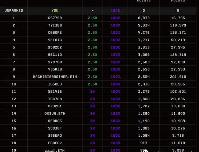Click the 9082D2 address
Screen dimensions: 199x152
[x=55, y=47]
